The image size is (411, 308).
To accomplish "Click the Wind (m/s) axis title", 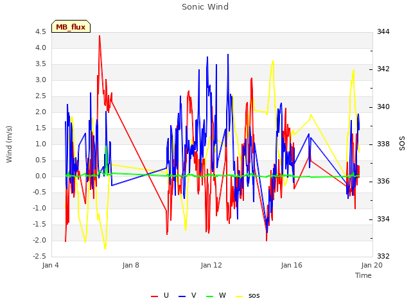I will click(x=9, y=144).
